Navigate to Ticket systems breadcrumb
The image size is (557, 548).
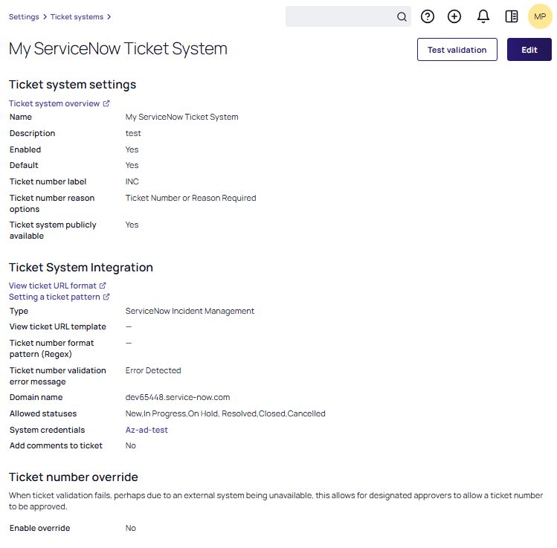pyautogui.click(x=77, y=16)
